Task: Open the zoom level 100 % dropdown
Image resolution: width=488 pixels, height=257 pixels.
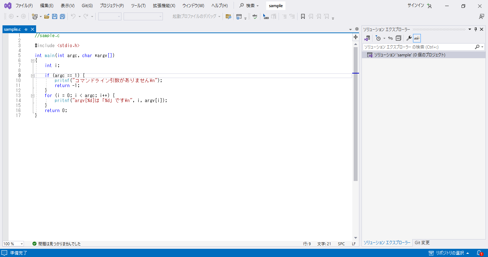Action: (21, 244)
